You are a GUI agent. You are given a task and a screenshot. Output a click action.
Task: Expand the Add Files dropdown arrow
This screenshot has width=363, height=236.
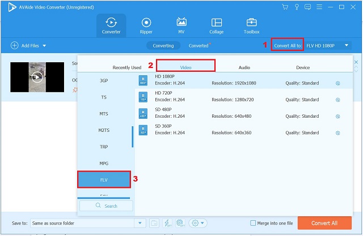click(44, 45)
